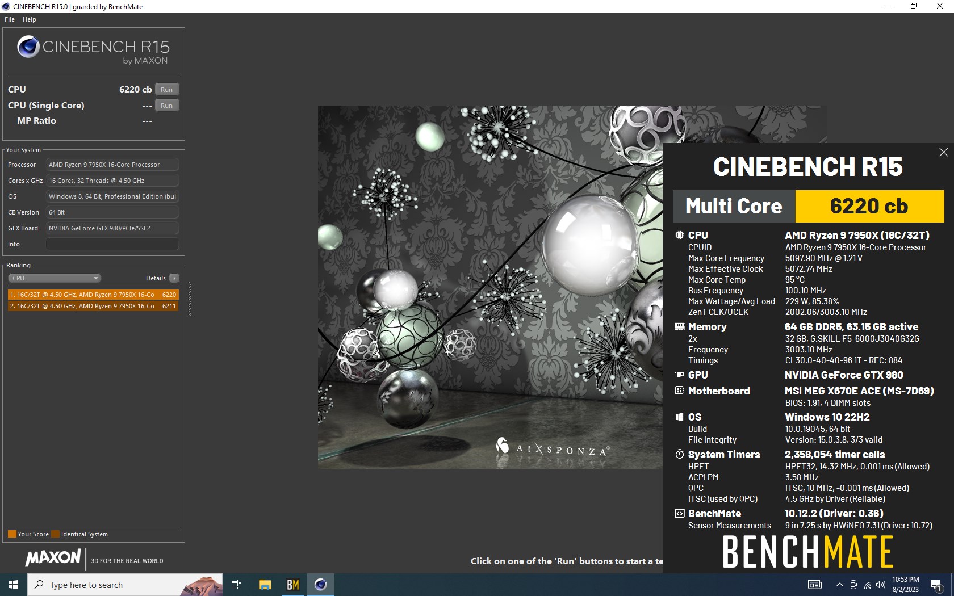Click the Timings value CL30.0-40-40-96
Image resolution: width=954 pixels, height=596 pixels.
[x=843, y=360]
